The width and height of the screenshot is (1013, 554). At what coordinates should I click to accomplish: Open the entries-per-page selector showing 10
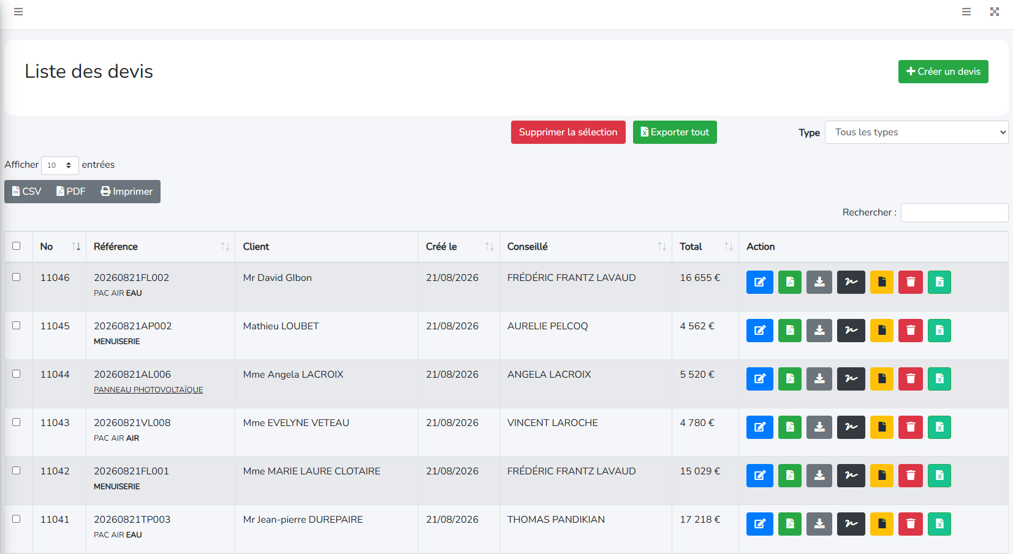point(59,165)
